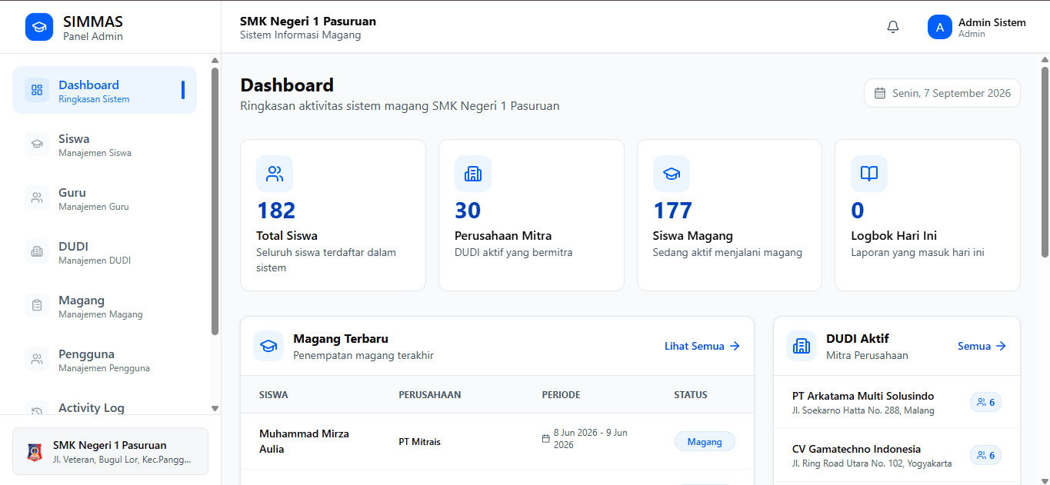Click the Dashboard grid icon in sidebar

pyautogui.click(x=37, y=90)
